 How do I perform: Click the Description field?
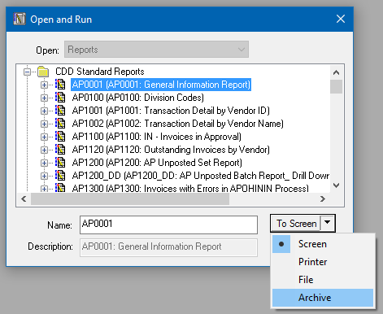(x=168, y=247)
